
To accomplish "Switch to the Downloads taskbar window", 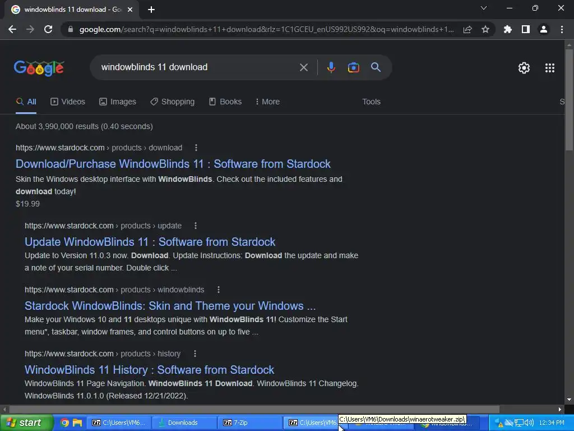I will tap(183, 423).
